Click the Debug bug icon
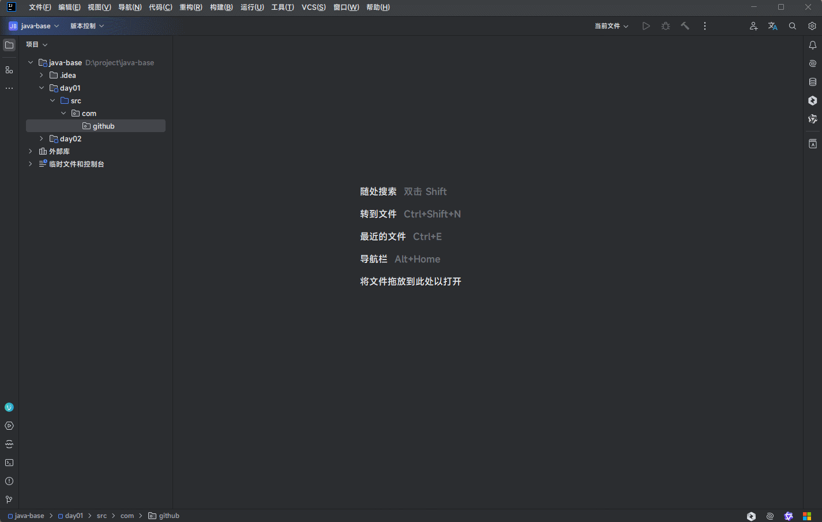 [665, 26]
